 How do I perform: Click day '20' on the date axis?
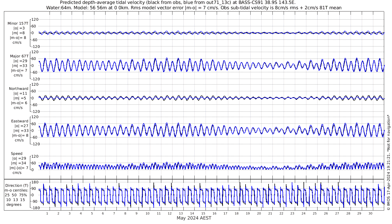(x=259, y=213)
